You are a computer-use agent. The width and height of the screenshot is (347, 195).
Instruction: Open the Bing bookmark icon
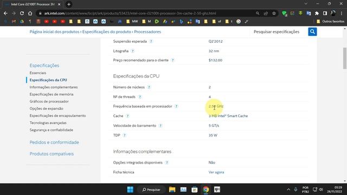point(181,22)
